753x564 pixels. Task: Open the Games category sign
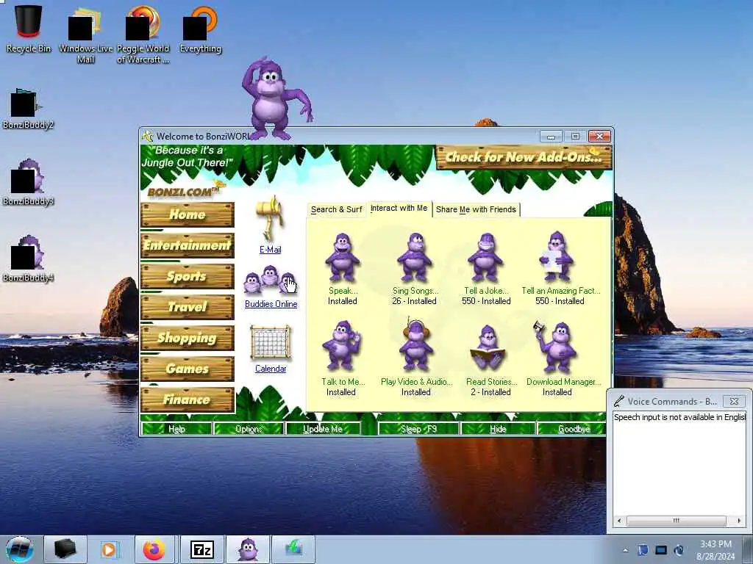pos(188,369)
